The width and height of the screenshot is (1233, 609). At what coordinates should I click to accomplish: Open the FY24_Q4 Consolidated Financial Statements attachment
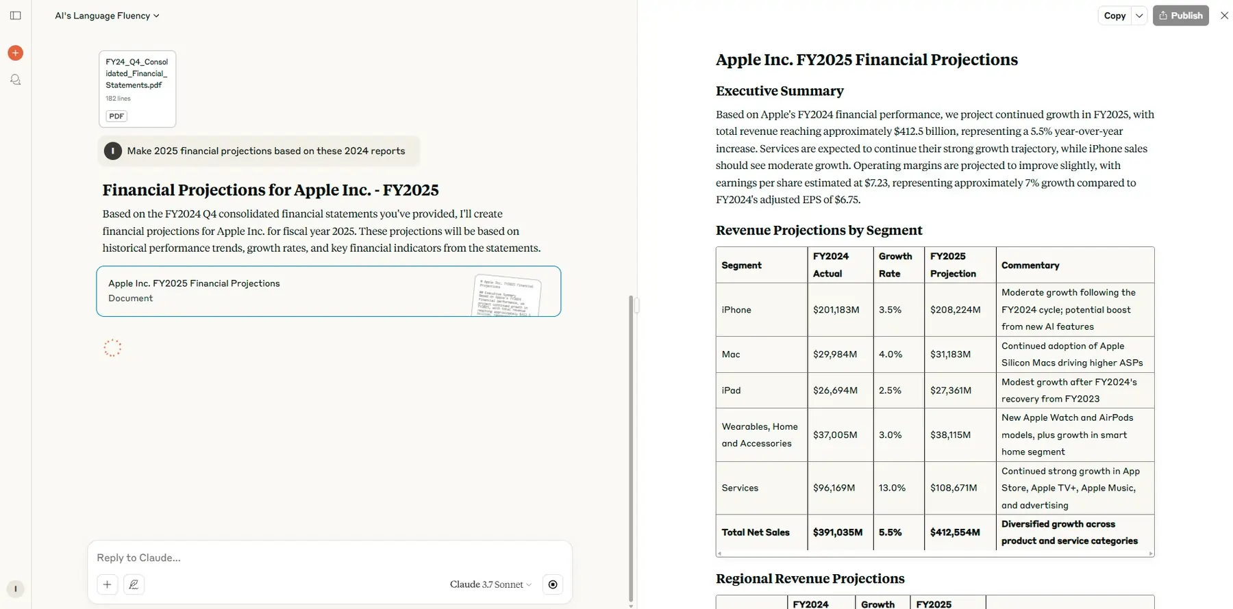coord(137,88)
